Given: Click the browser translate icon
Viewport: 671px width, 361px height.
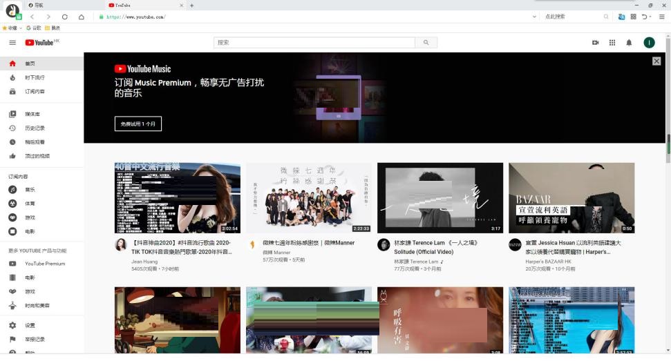Looking at the screenshot, I should coord(621,17).
